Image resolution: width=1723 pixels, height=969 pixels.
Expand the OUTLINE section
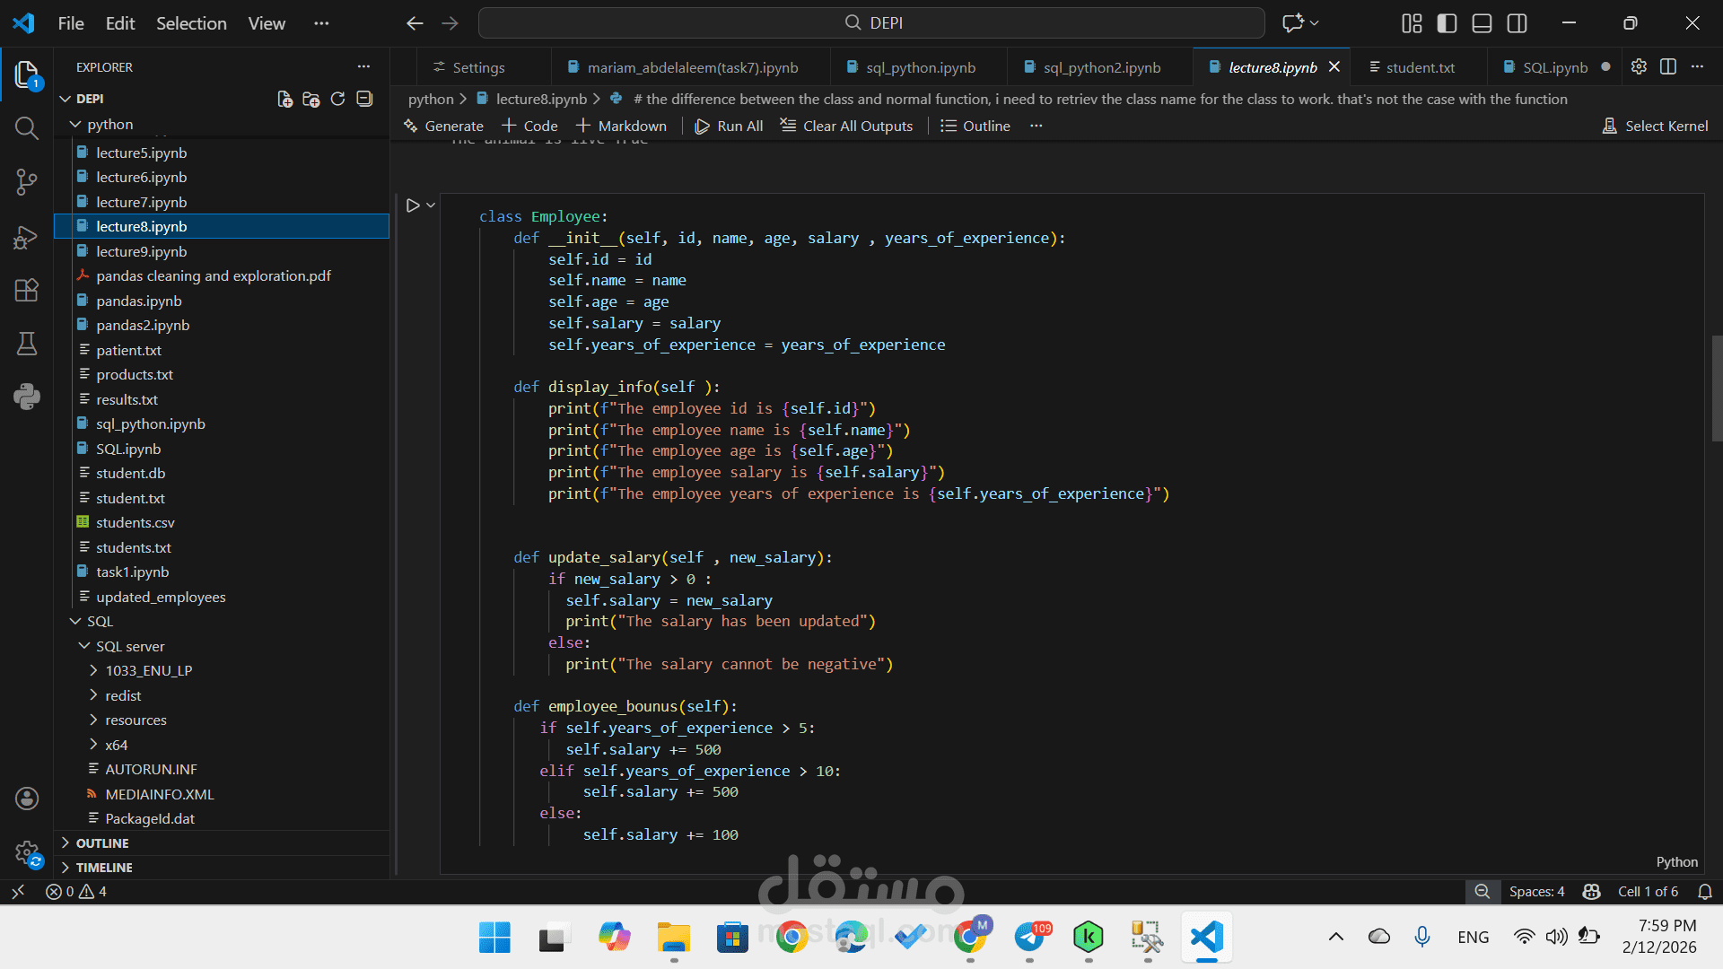pos(102,843)
